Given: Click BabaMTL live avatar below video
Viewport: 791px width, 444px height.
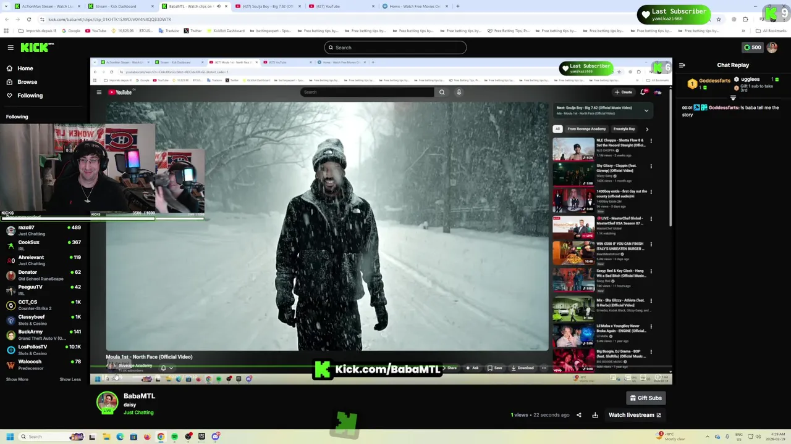Looking at the screenshot, I should coord(107,402).
